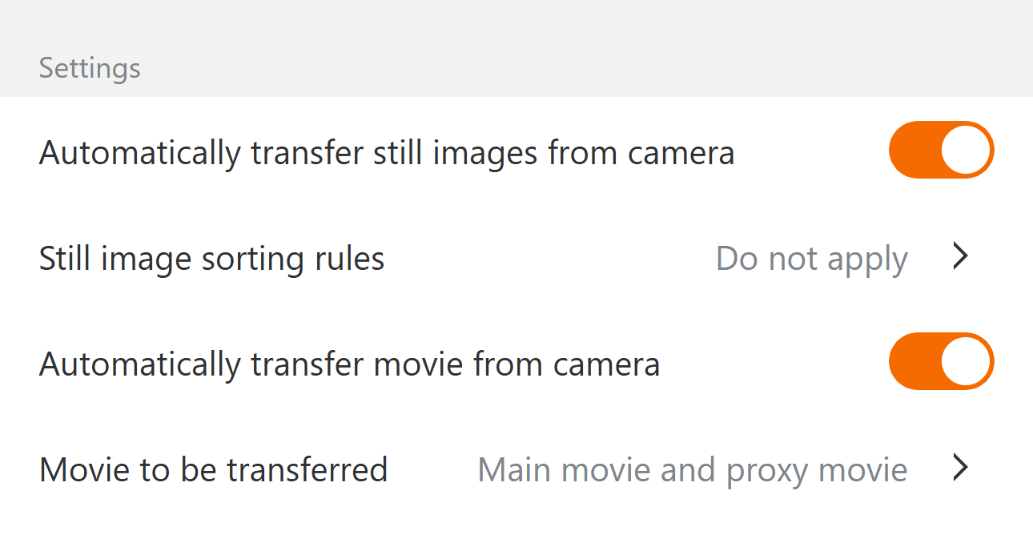
Task: Click the white knob of the movie transfer toggle
Action: (x=966, y=361)
